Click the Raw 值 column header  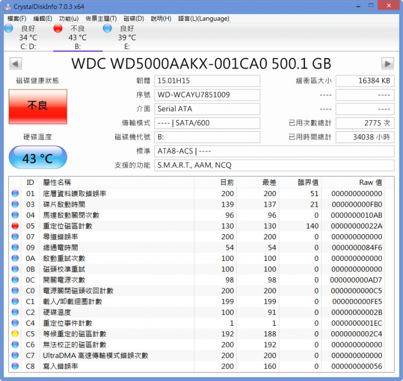353,183
